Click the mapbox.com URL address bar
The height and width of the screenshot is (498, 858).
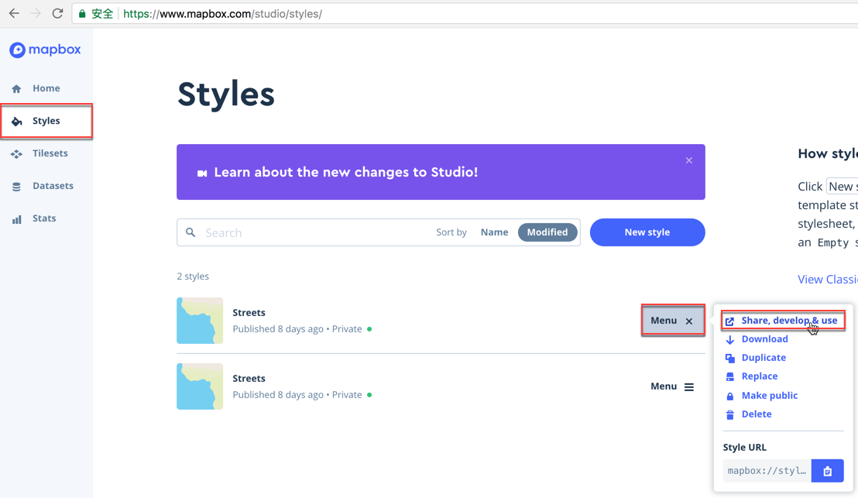tap(465, 14)
